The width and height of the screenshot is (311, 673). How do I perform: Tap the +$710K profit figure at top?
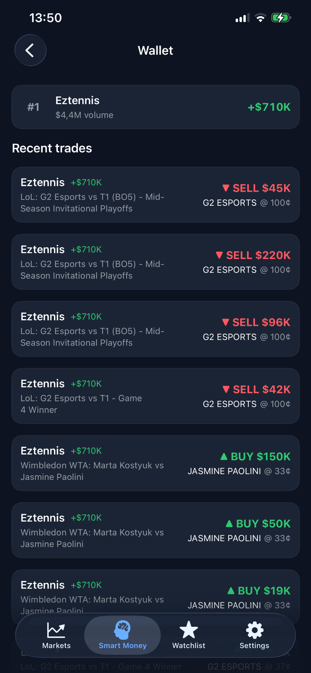coord(269,107)
